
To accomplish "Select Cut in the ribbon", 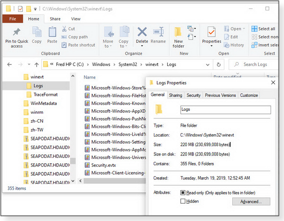I will (68, 29).
